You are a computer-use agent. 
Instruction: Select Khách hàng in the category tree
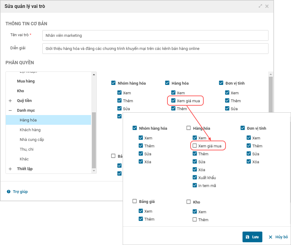pyautogui.click(x=30, y=130)
